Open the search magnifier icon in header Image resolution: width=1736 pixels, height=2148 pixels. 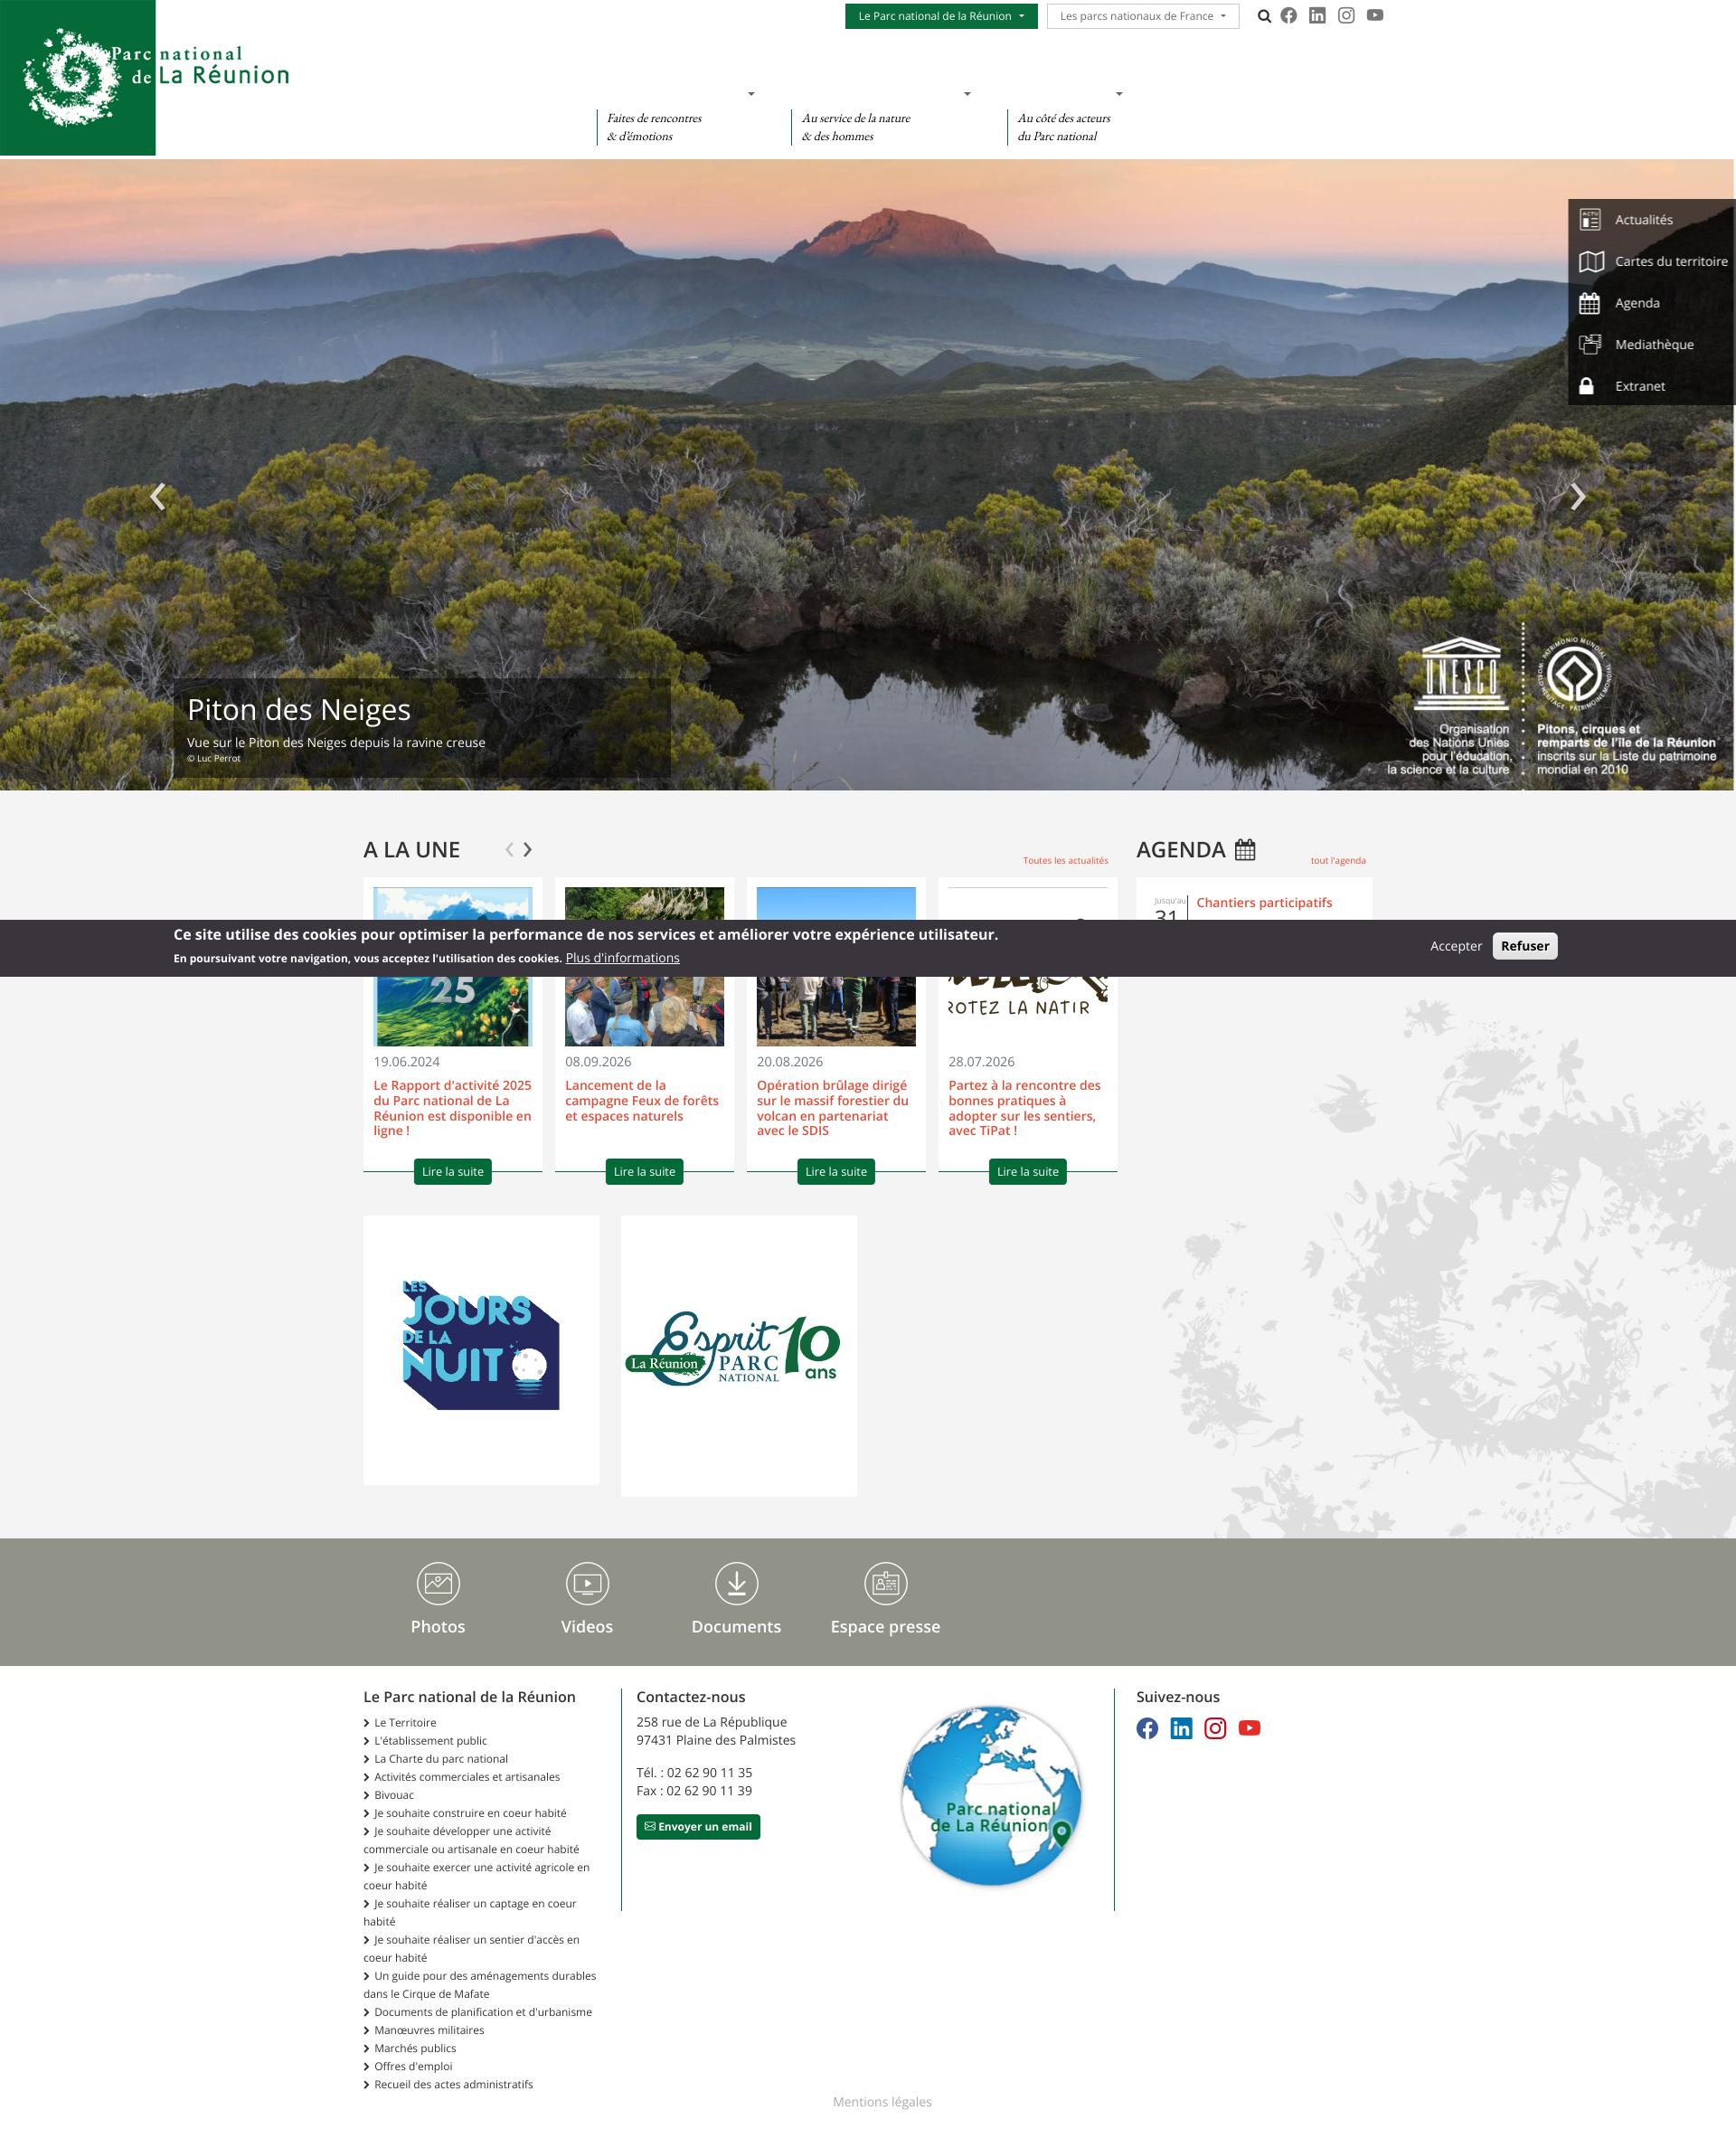pos(1264,16)
